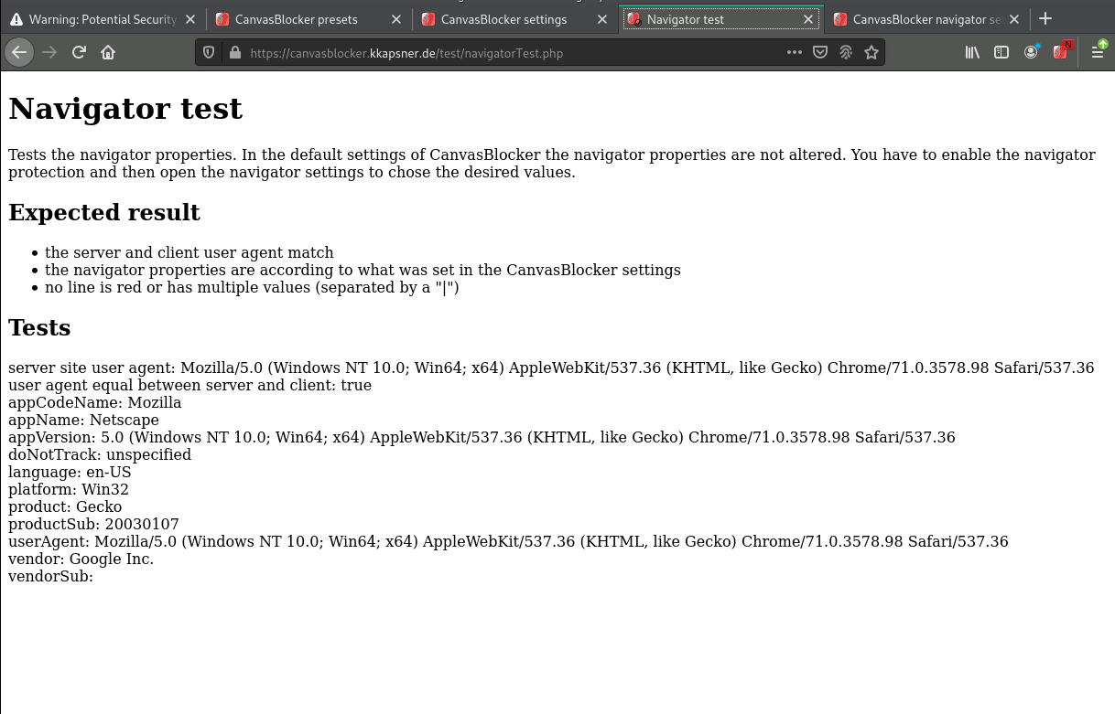This screenshot has height=714, width=1115.
Task: Click the bullet about server and client match
Action: coord(189,252)
